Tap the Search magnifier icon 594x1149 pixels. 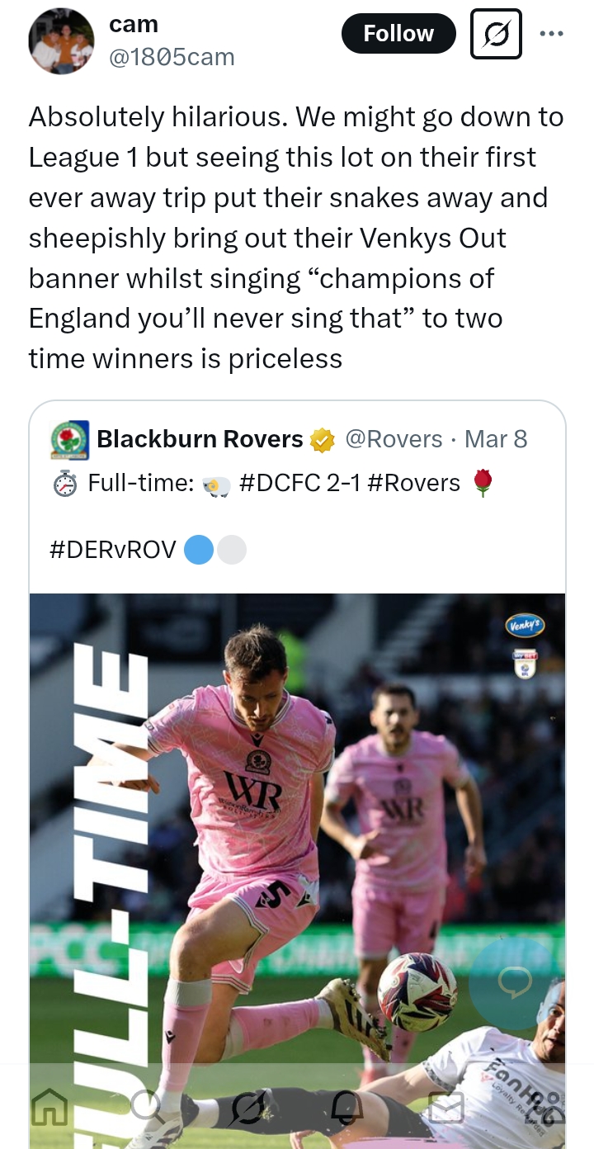click(146, 1106)
